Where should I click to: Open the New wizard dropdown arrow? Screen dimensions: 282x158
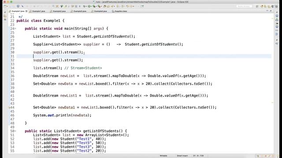[x=7, y=6]
